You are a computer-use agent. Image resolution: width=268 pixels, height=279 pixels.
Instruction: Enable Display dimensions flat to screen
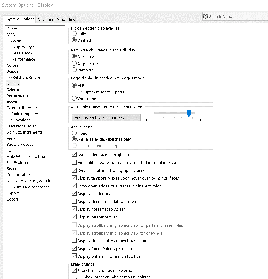point(74,201)
